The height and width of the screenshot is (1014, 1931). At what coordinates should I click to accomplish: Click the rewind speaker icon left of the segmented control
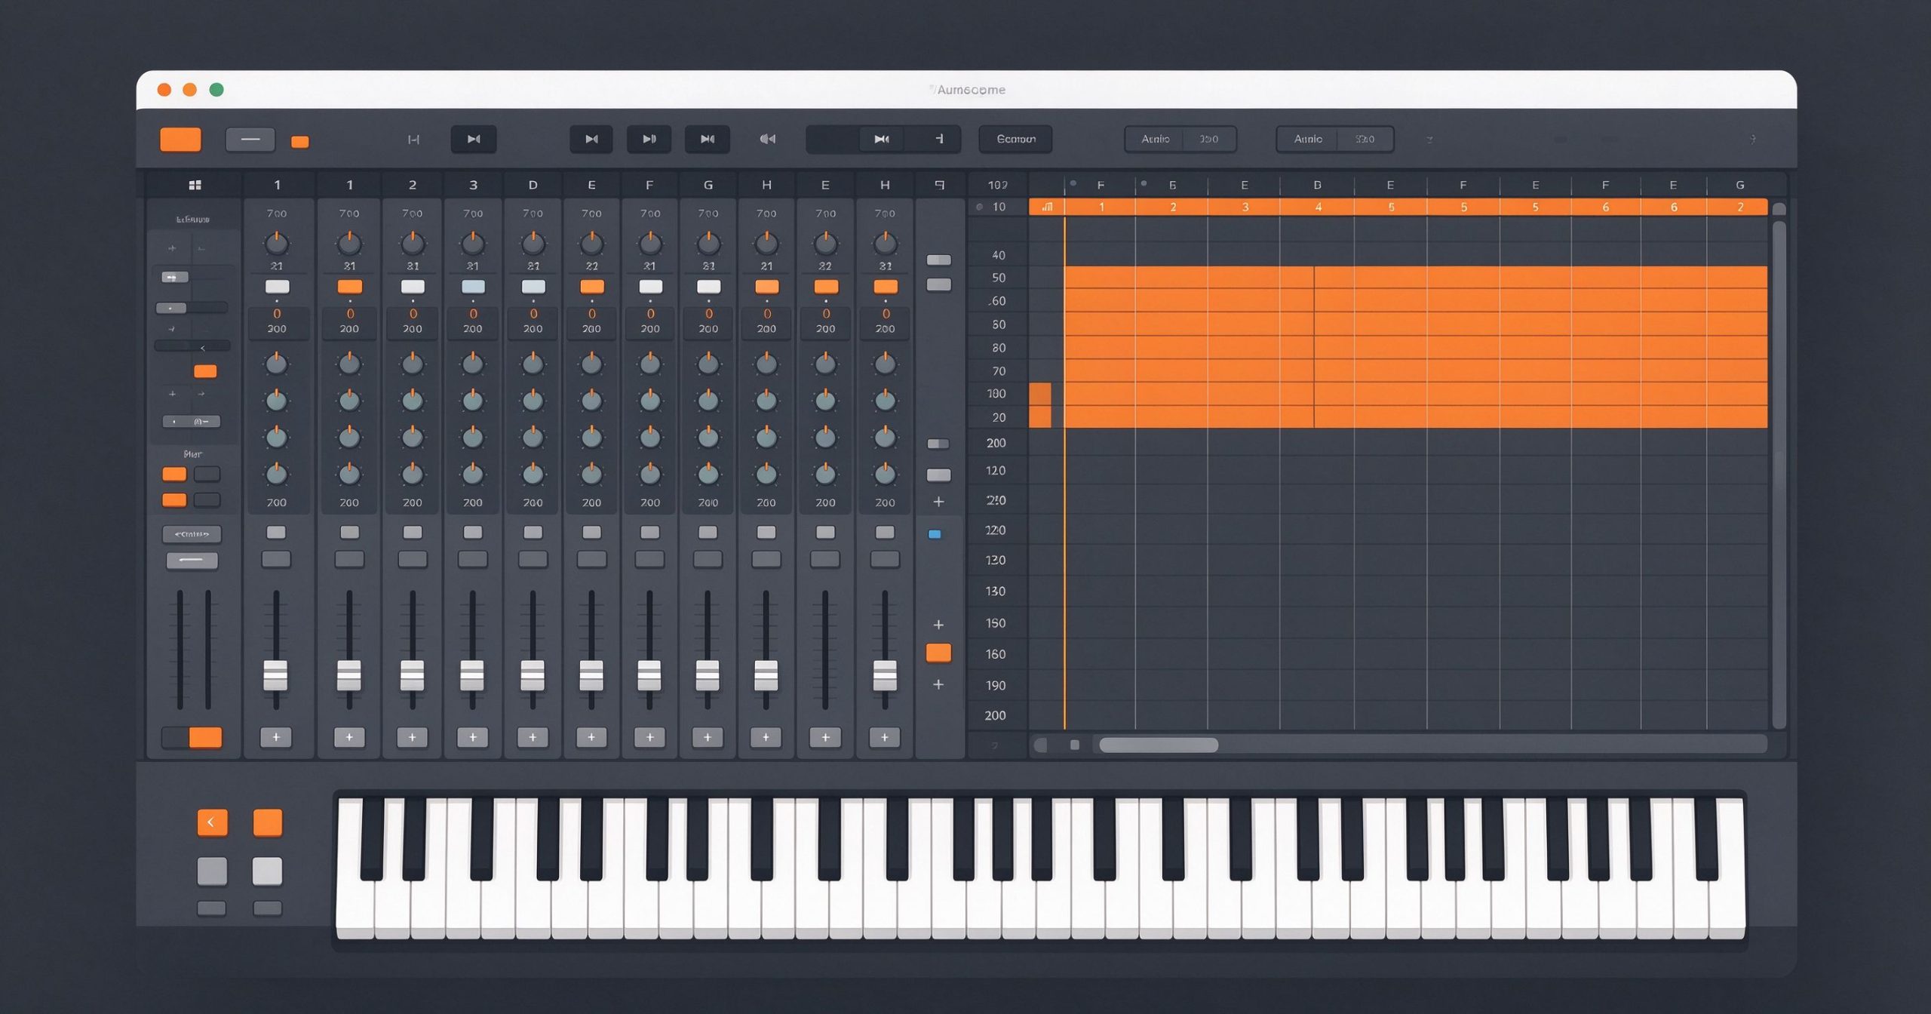click(767, 139)
